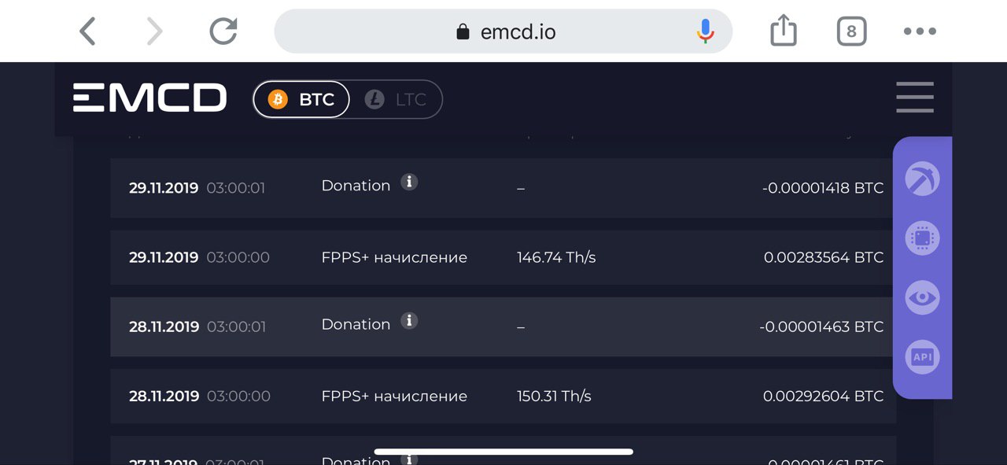Open the API sidebar icon
Image resolution: width=1007 pixels, height=465 pixels.
922,357
